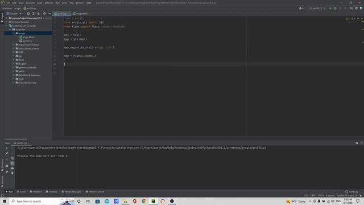Hide the Project panel with minus icon
The image size is (364, 205).
click(x=49, y=14)
